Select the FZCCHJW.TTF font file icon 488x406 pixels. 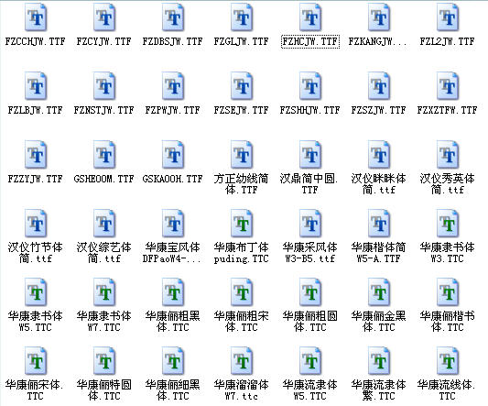tap(36, 17)
